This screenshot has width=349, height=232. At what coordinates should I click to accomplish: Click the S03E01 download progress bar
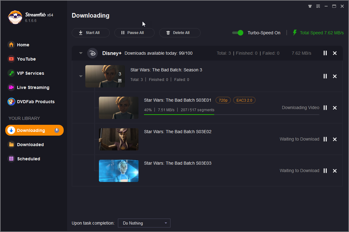(232, 115)
